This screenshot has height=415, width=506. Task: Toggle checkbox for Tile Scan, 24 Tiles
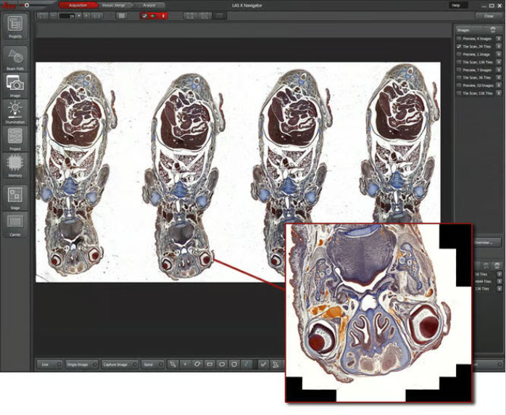click(459, 46)
